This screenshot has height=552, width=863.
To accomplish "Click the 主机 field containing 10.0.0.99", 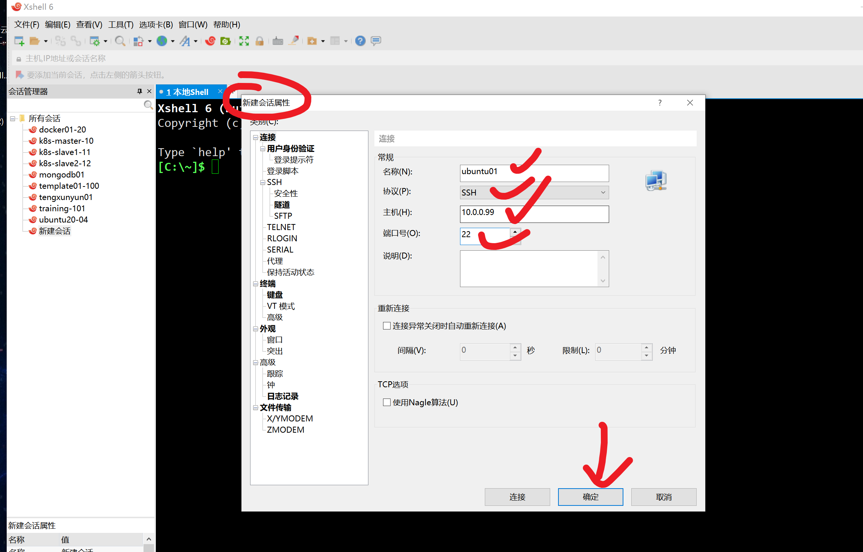I will 534,214.
